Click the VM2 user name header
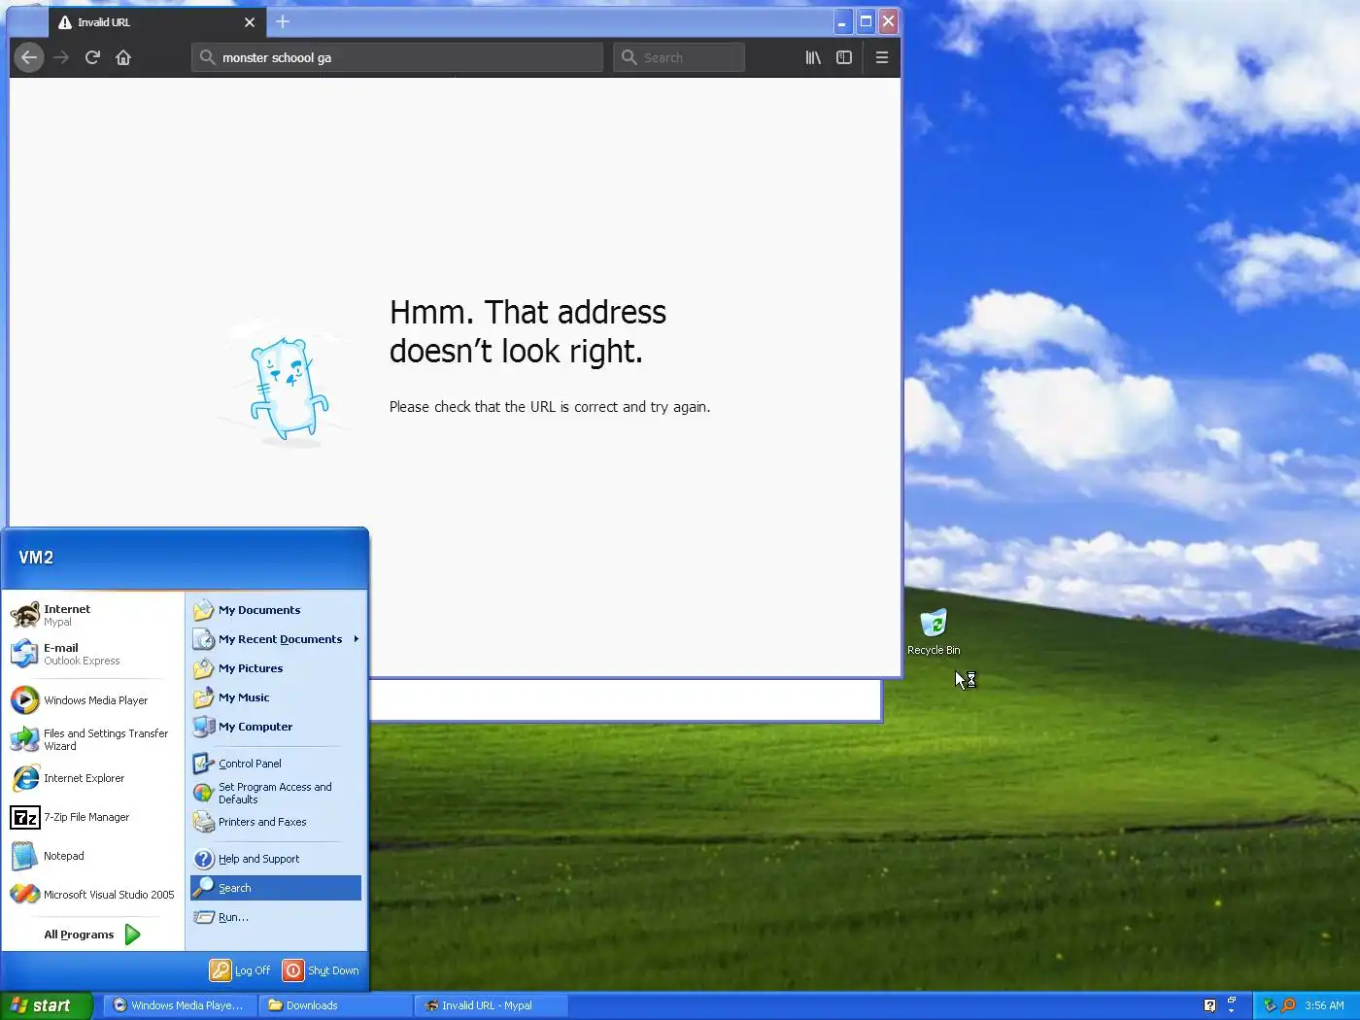Image resolution: width=1360 pixels, height=1020 pixels. (36, 558)
